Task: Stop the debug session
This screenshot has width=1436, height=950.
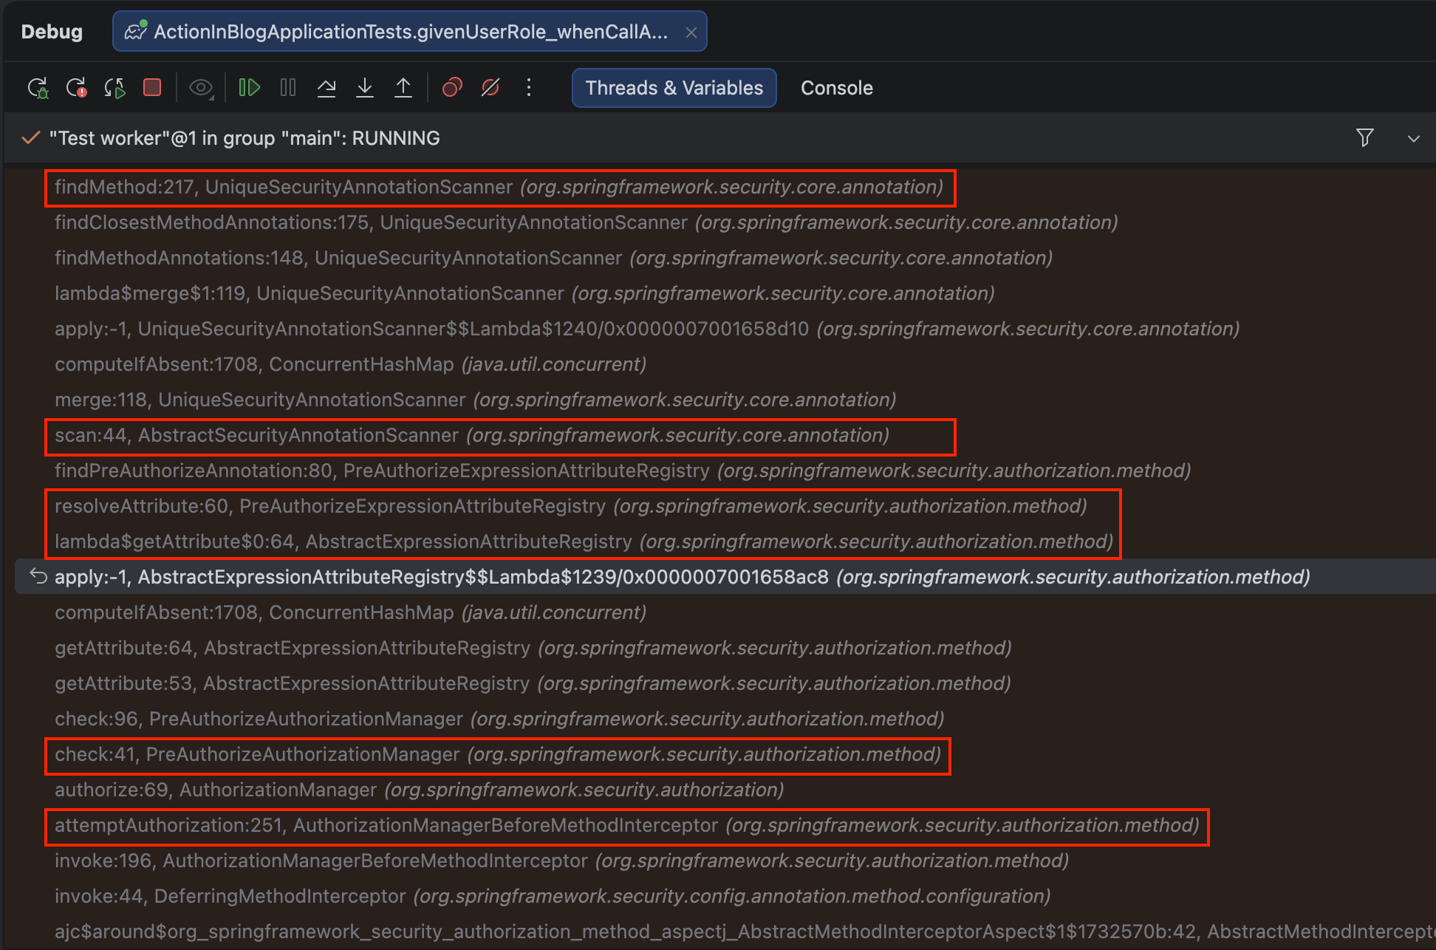Action: click(152, 88)
